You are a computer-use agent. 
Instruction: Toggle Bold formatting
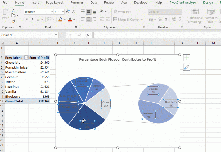point(26,20)
